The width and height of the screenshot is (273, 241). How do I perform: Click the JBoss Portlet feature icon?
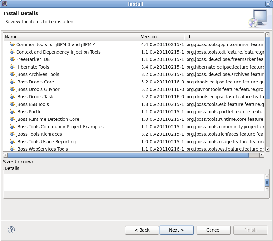coord(13,112)
